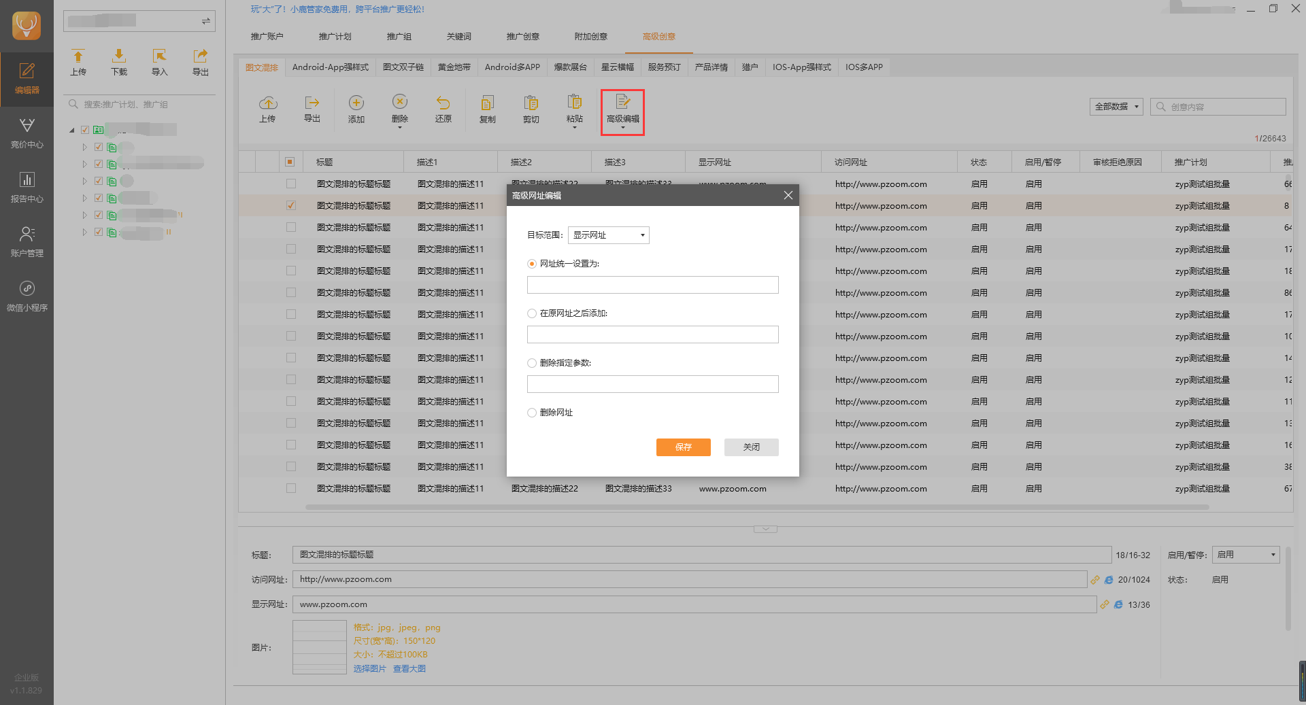Switch to the 附加创意 tab
The width and height of the screenshot is (1306, 705).
coord(591,37)
